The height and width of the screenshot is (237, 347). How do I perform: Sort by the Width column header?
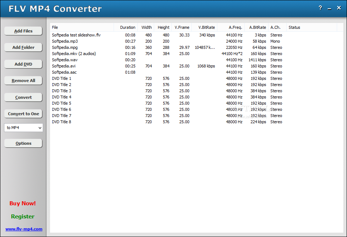(x=146, y=27)
